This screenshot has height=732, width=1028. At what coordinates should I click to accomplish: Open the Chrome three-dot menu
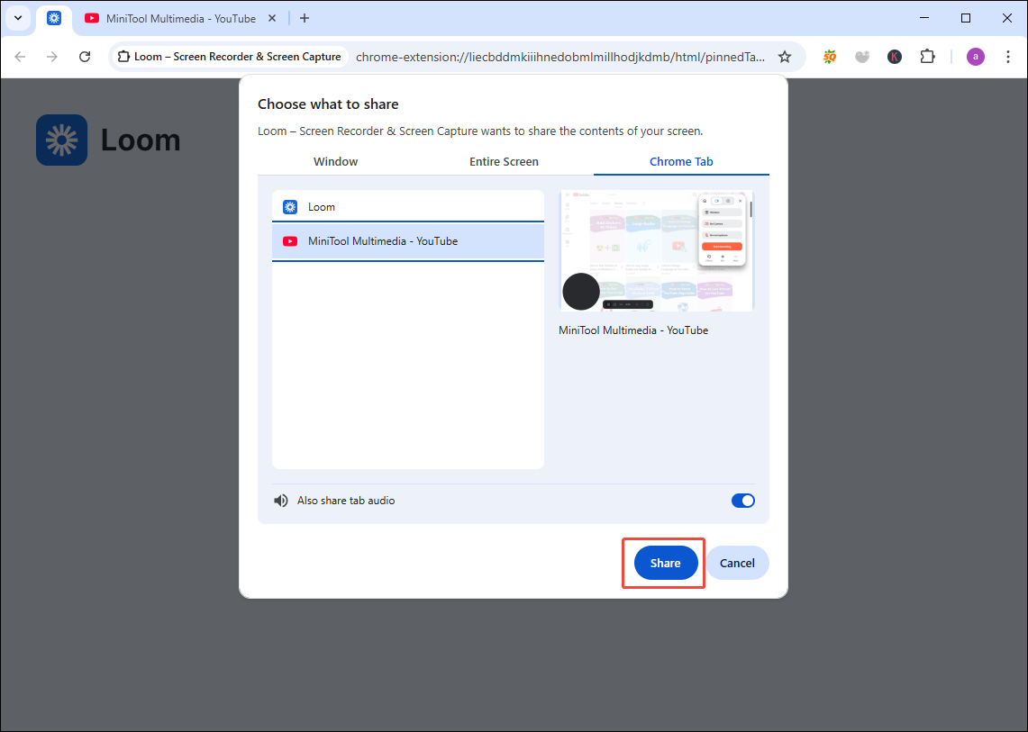pyautogui.click(x=1007, y=56)
